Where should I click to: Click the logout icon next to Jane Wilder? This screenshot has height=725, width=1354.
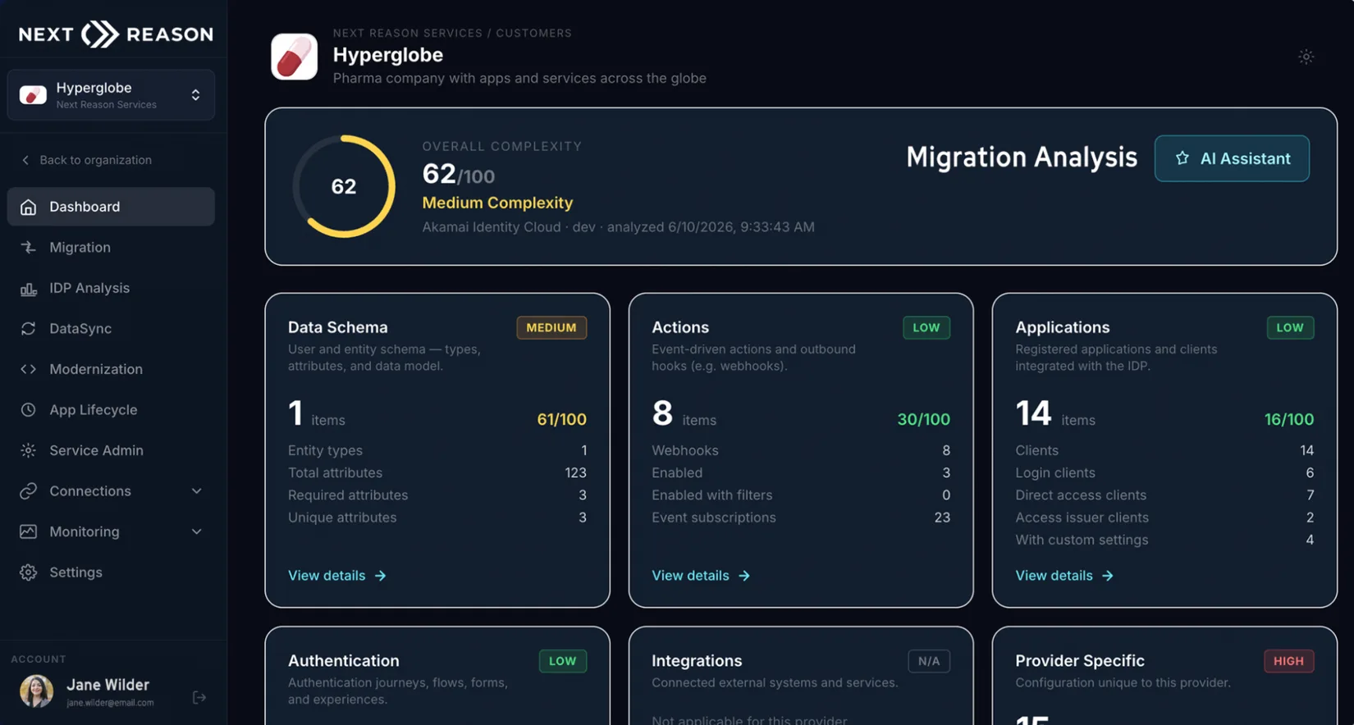(199, 697)
